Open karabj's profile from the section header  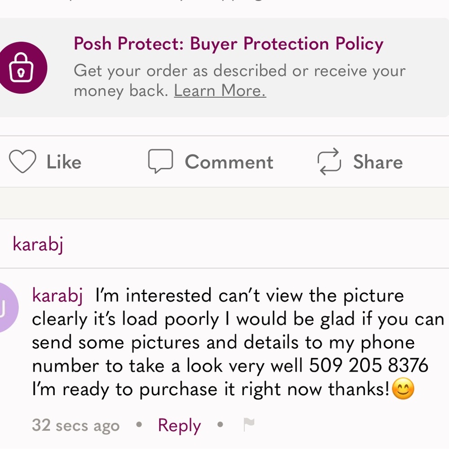click(x=37, y=244)
